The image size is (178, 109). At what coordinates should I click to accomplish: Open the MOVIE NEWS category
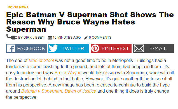point(18,7)
